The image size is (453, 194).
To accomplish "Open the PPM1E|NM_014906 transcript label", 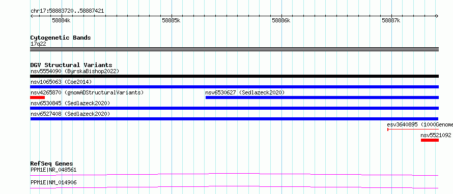I will [53, 182].
